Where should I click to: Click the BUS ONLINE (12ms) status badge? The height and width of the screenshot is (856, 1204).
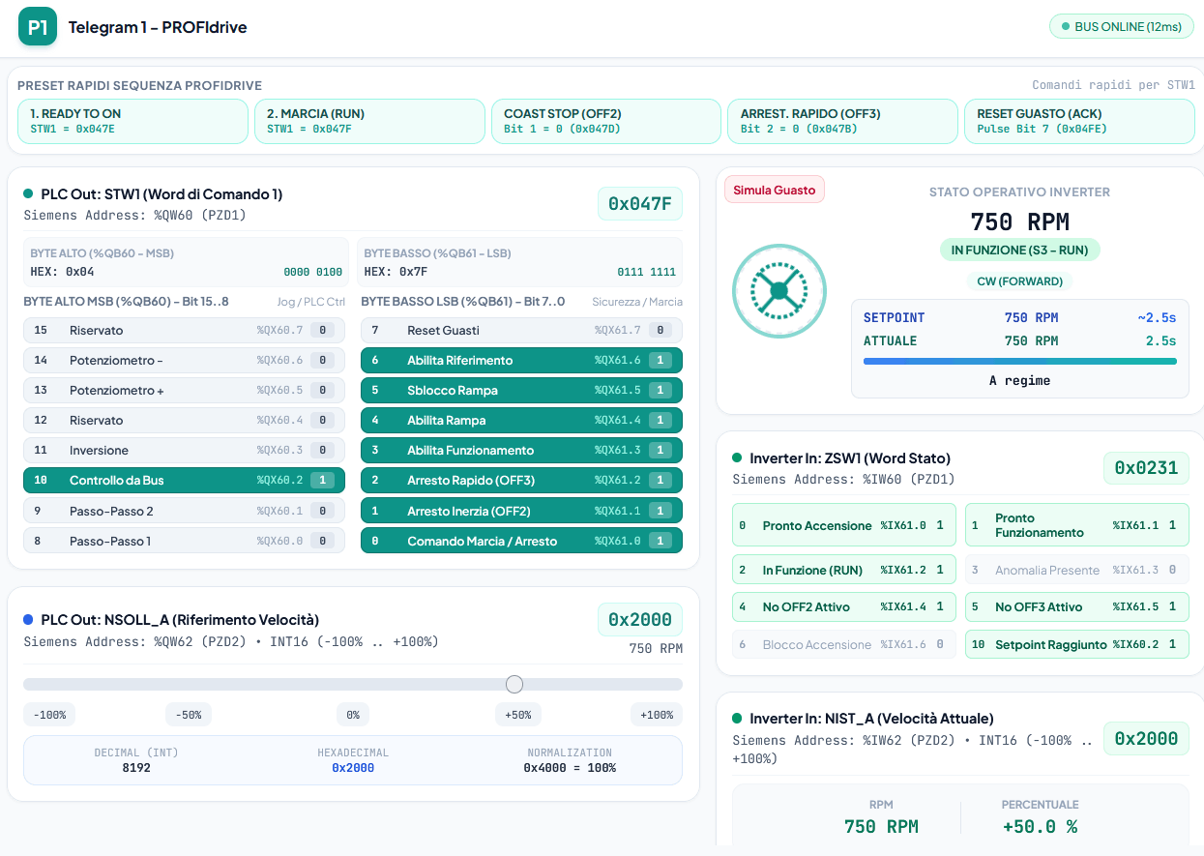point(1122,27)
